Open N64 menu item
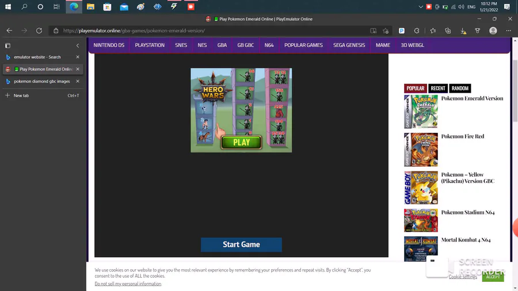This screenshot has height=291, width=518. tap(269, 45)
